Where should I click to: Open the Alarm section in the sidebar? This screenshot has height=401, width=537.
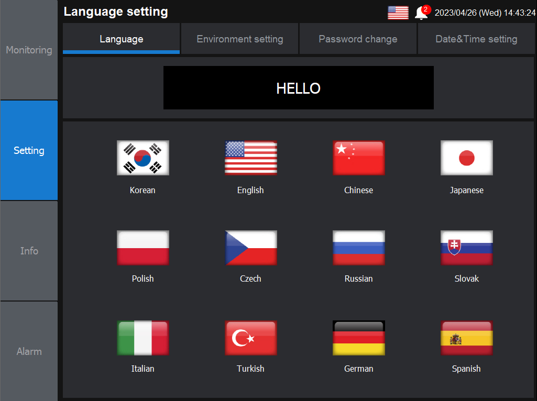point(29,351)
